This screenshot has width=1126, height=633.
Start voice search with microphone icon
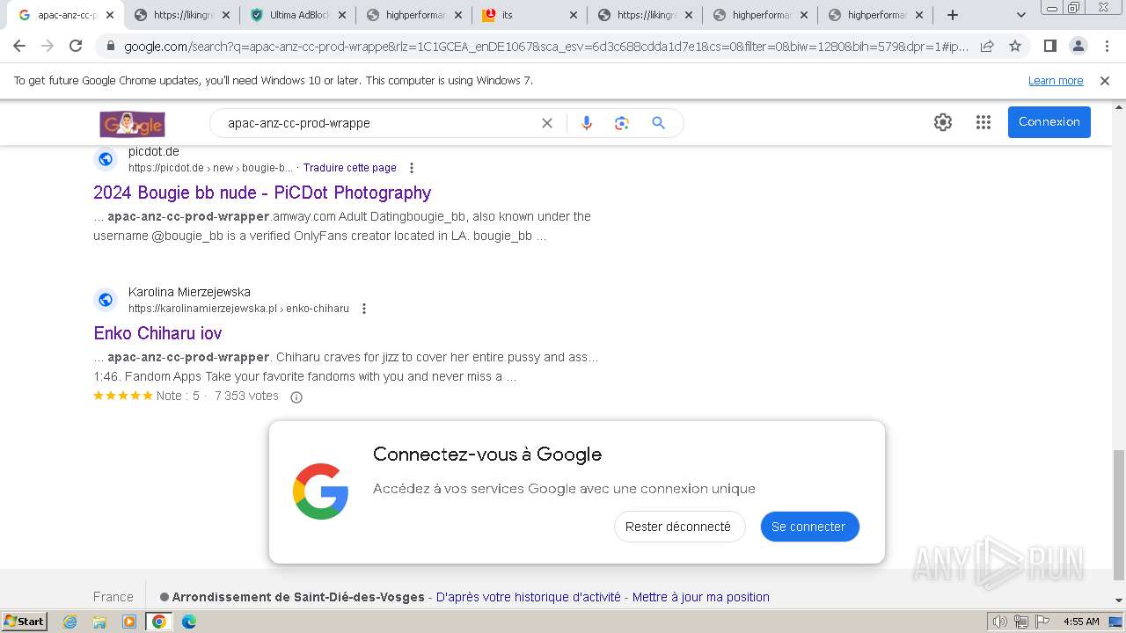587,123
